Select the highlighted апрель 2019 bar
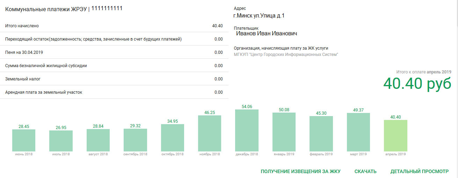Screen dimensions: 458x178 pos(395,135)
